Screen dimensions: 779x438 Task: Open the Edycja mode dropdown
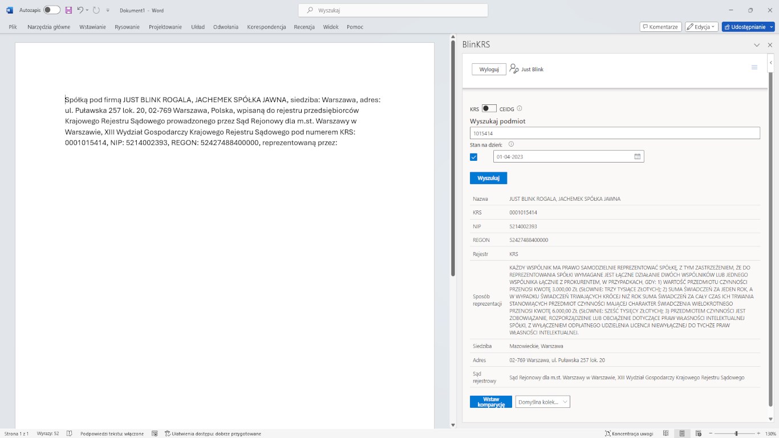pyautogui.click(x=701, y=27)
